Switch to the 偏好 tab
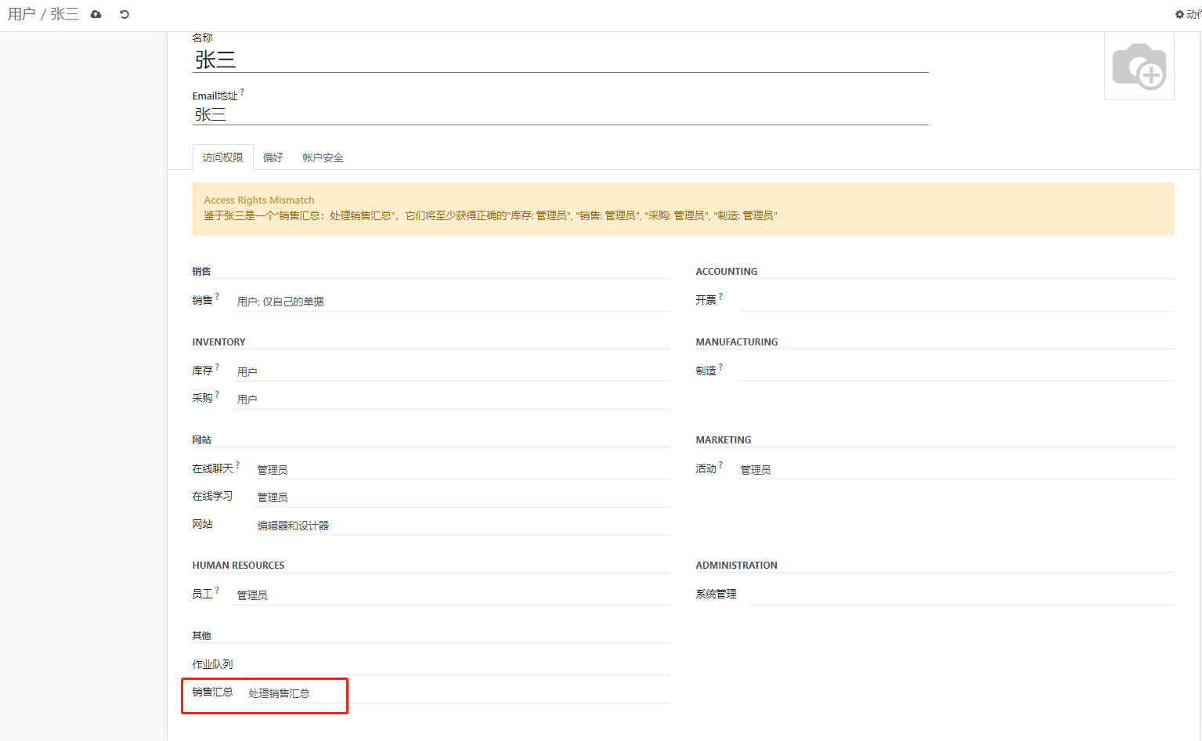Image resolution: width=1202 pixels, height=741 pixels. click(x=273, y=157)
